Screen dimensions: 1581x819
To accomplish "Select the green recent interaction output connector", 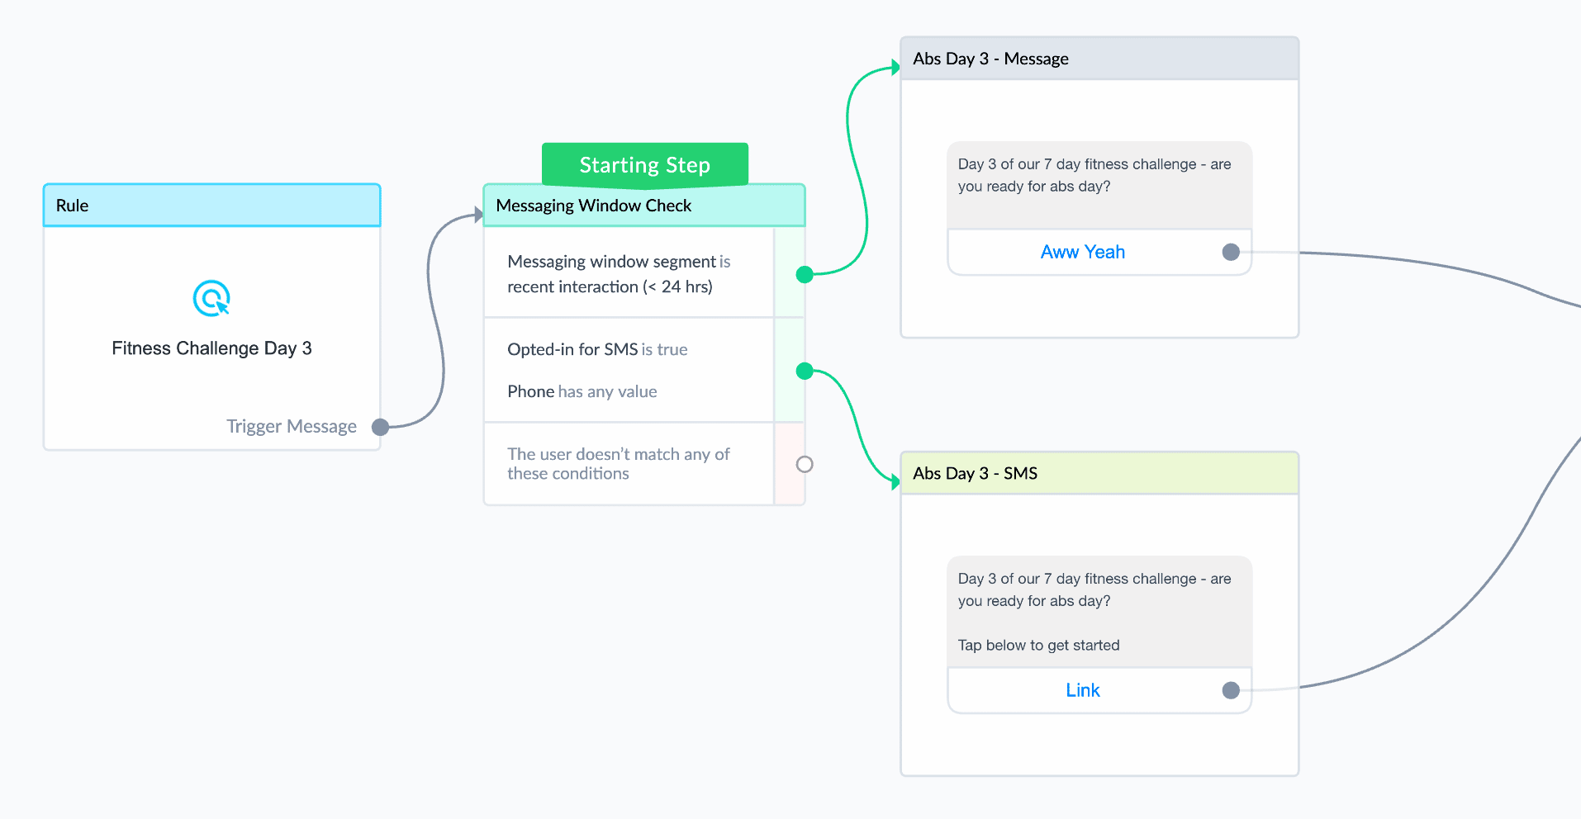I will coord(805,274).
